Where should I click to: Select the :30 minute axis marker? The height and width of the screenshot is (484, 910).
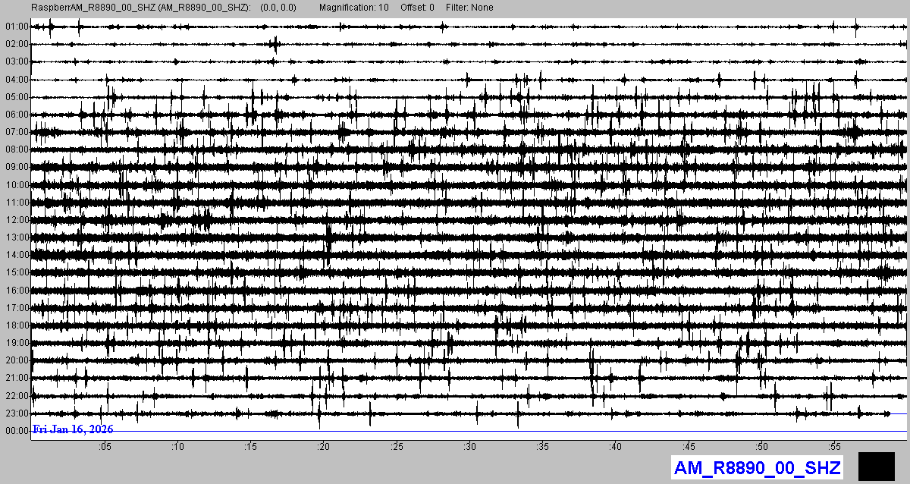point(470,446)
